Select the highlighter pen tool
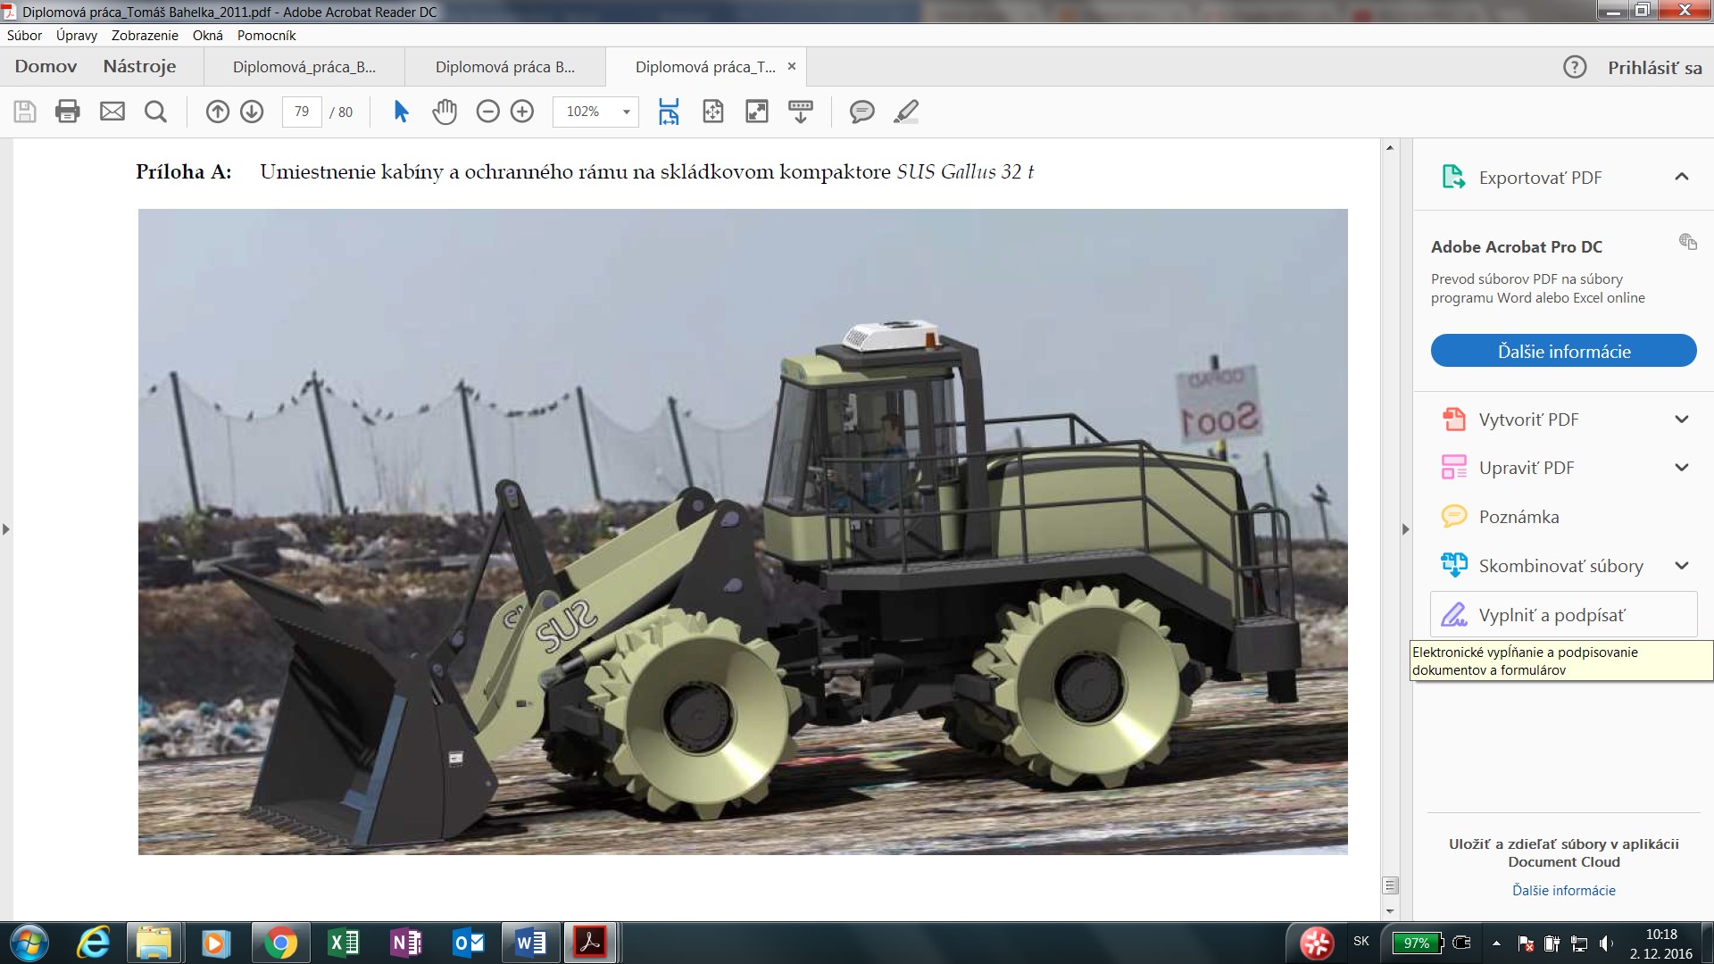Image resolution: width=1714 pixels, height=964 pixels. 905,112
